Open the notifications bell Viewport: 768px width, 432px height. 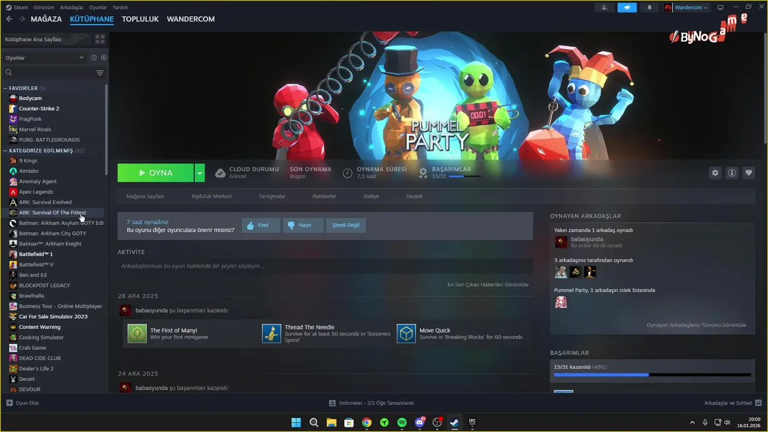[x=649, y=8]
